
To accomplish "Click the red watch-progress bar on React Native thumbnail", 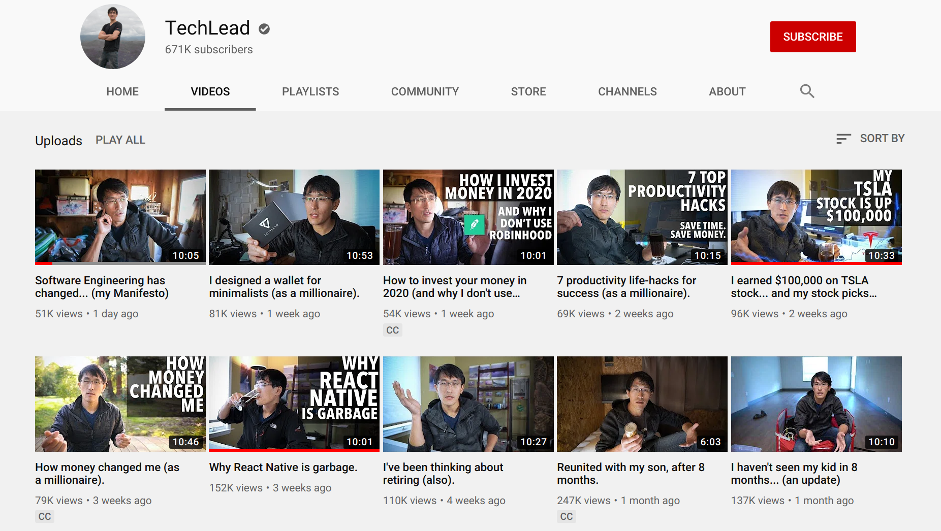I will [x=294, y=450].
